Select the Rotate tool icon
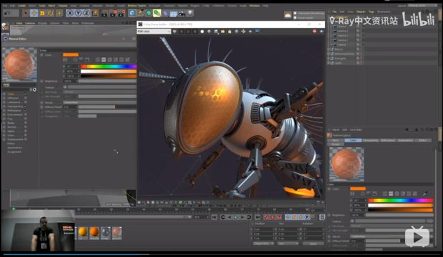Image resolution: width=443 pixels, height=257 pixels. [51, 13]
